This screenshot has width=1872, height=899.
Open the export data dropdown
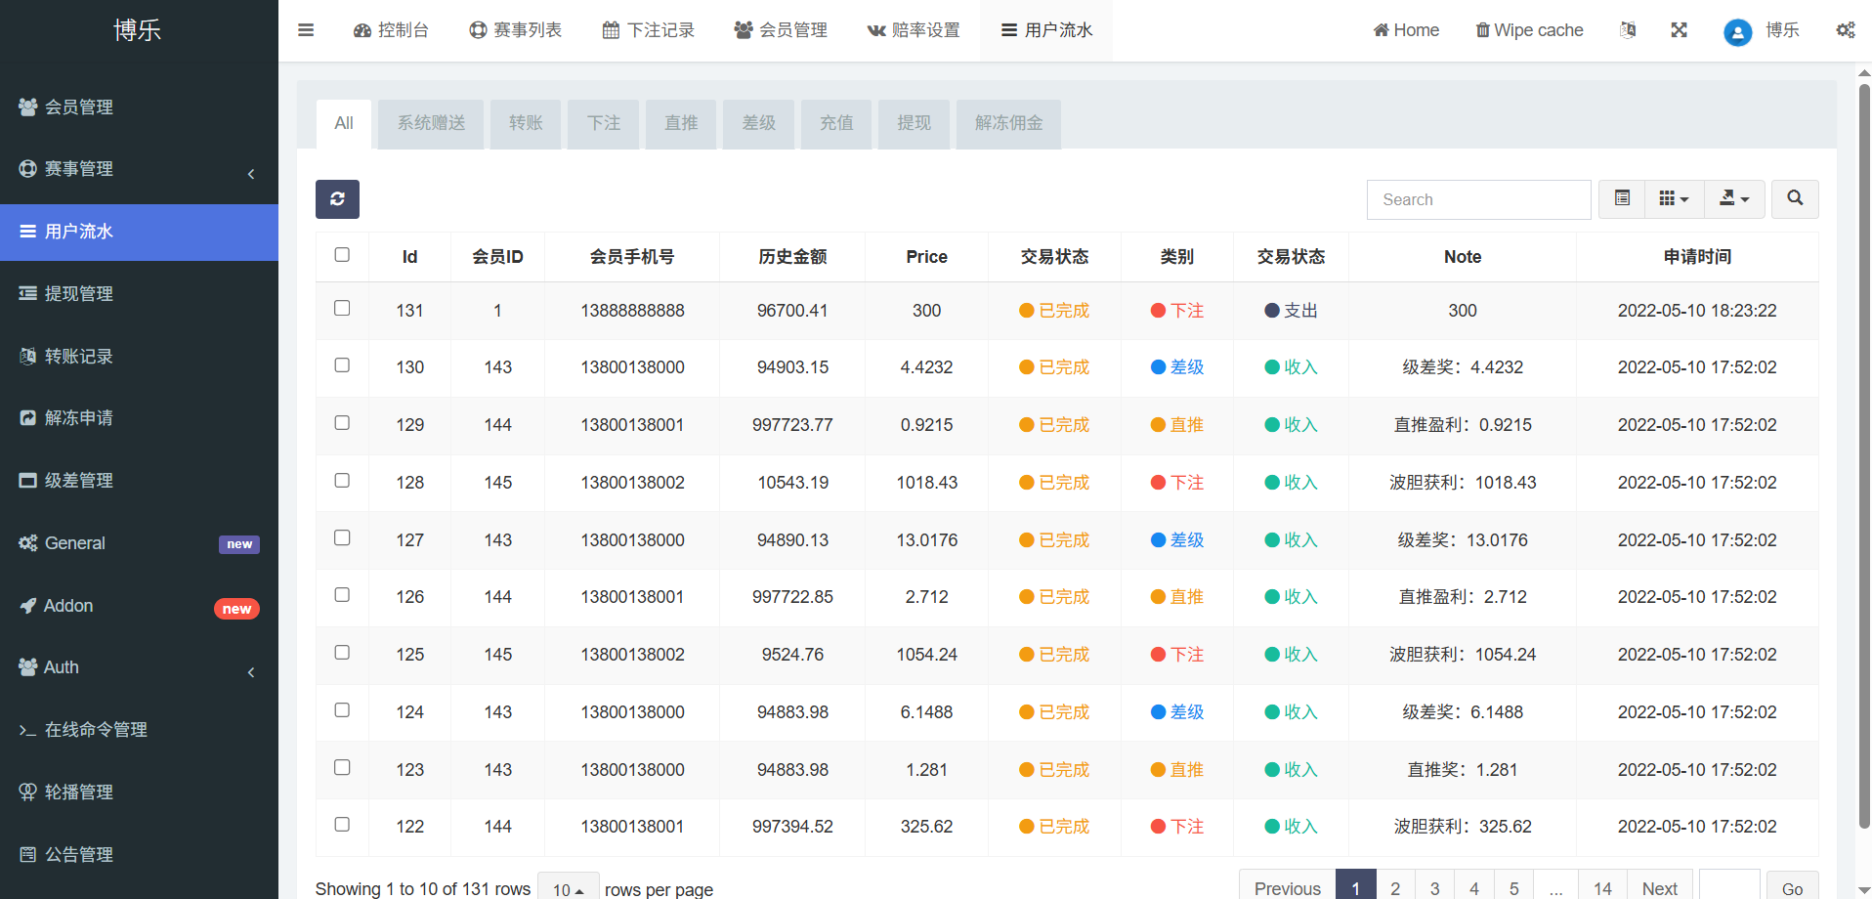(1734, 198)
